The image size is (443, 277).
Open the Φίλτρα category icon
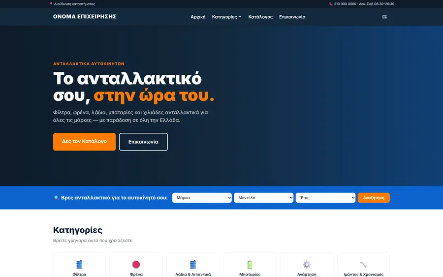79,265
